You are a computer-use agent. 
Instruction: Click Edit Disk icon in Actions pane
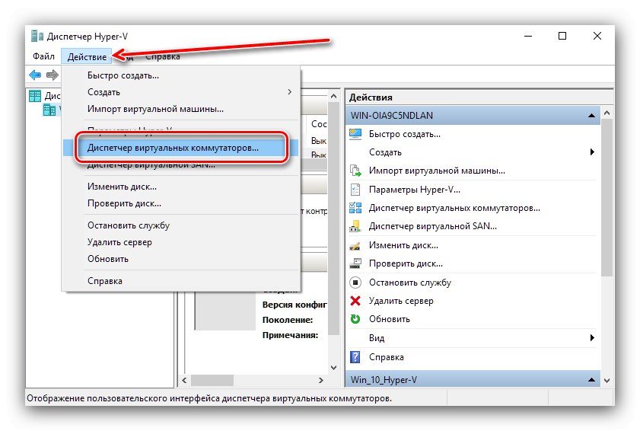(355, 245)
